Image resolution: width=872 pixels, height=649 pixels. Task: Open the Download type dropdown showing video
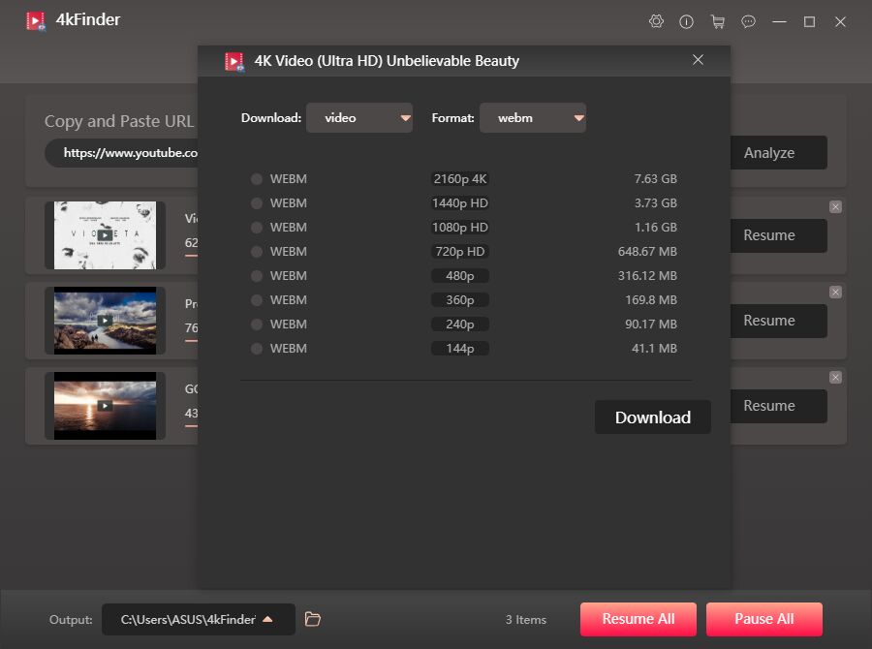pos(359,117)
